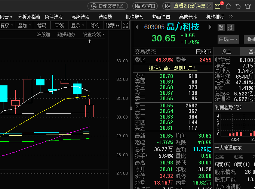This screenshot has width=255, height=189.
Task: Open the 设置均线 moving-average dropdown
Action: tap(94, 34)
